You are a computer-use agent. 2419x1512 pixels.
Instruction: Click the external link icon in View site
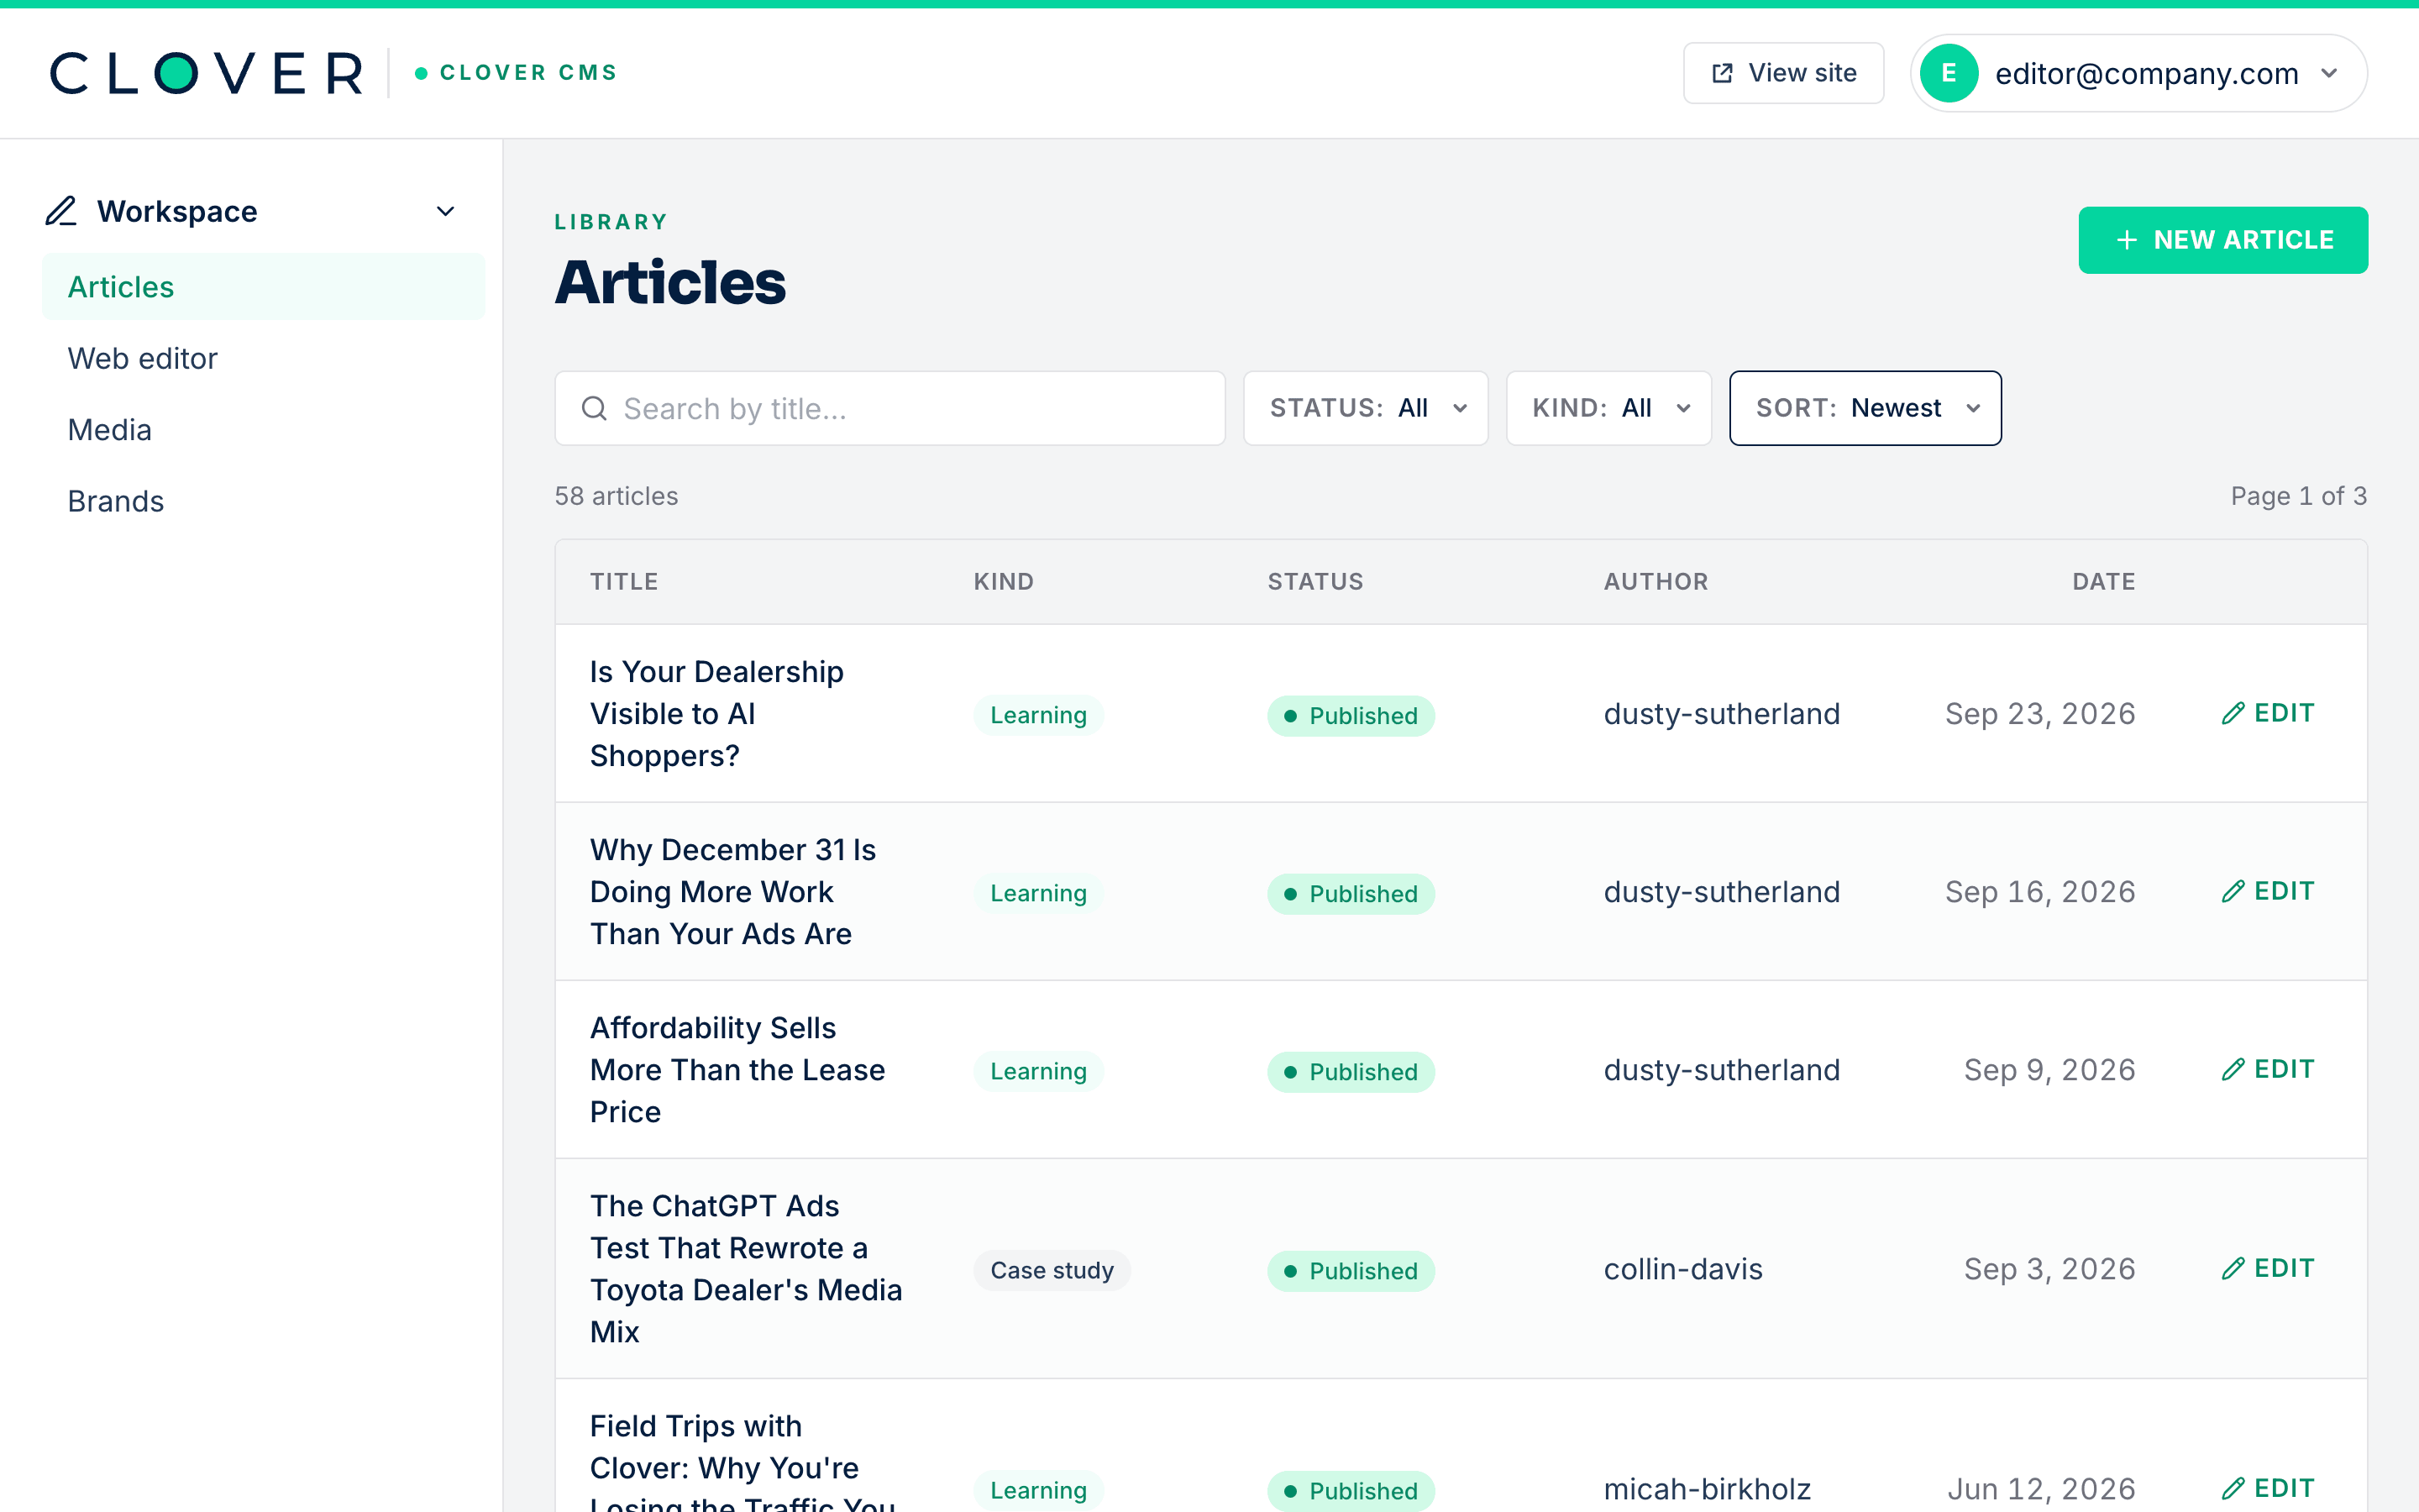tap(1723, 73)
